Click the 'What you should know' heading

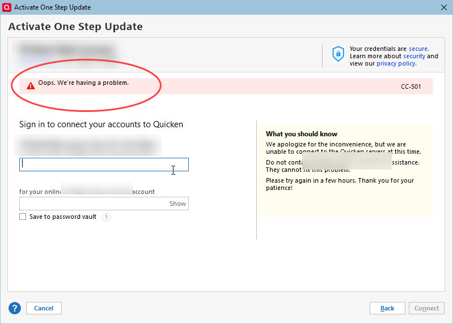pos(301,134)
